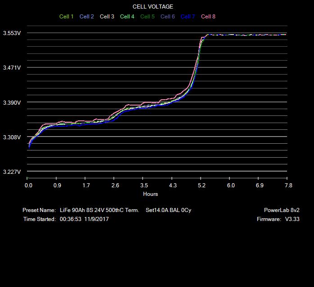Image resolution: width=314 pixels, height=287 pixels.
Task: Toggle the Cell 2 legend entry
Action: click(86, 17)
